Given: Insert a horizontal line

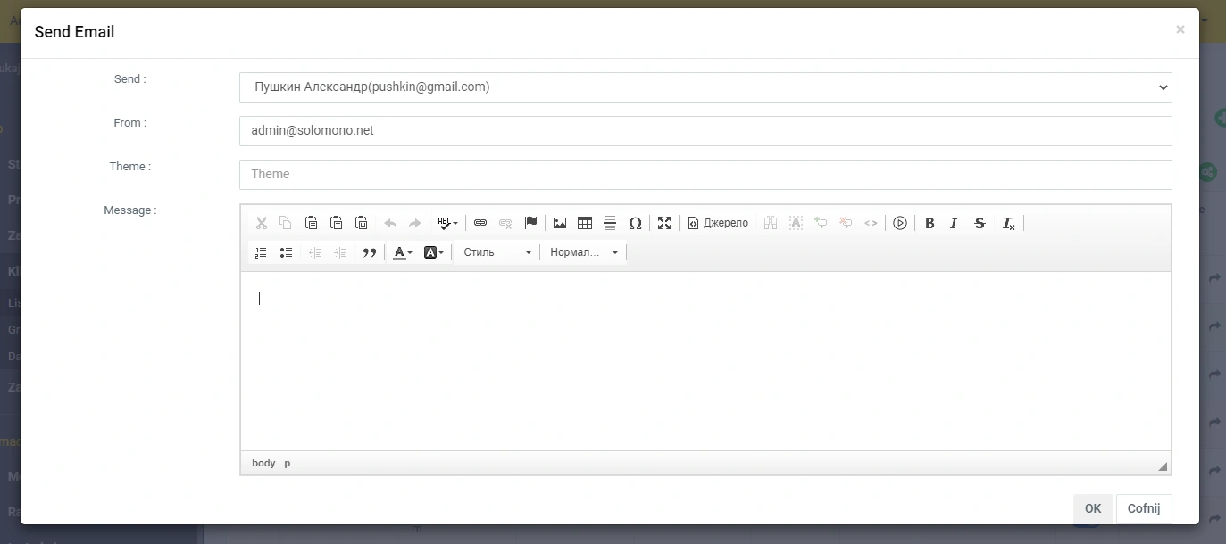Looking at the screenshot, I should click(x=610, y=223).
